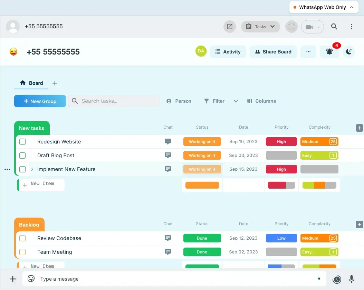The height and width of the screenshot is (290, 364).
Task: Open chat search with the magnifier icon
Action: (334, 27)
